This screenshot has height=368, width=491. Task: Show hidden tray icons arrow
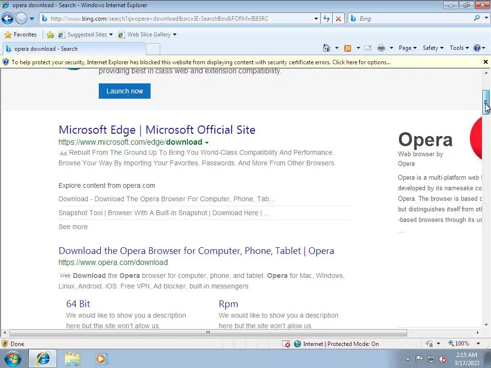(408, 359)
